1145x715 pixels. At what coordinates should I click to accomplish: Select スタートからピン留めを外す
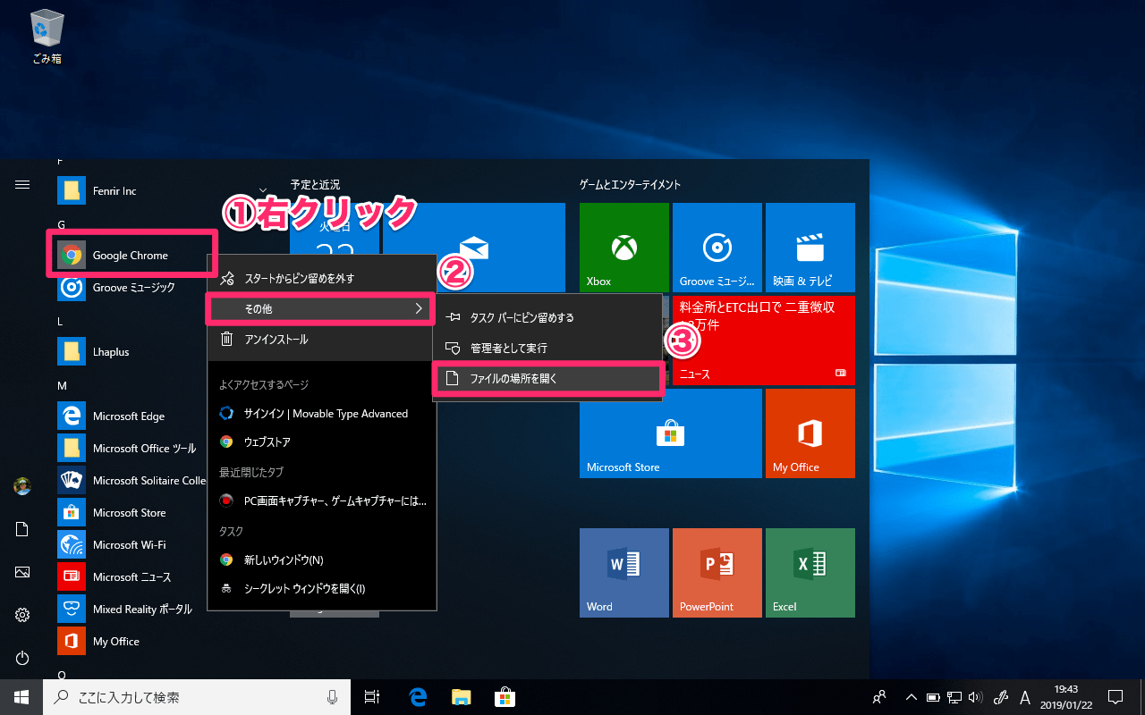(321, 279)
